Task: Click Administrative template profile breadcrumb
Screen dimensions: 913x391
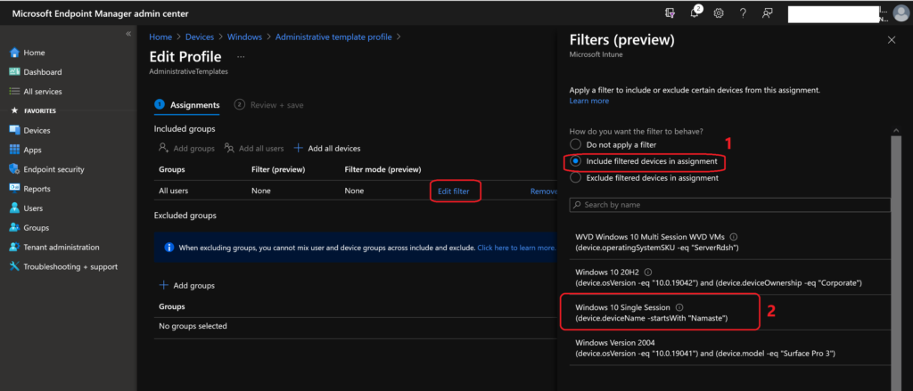Action: pyautogui.click(x=334, y=37)
